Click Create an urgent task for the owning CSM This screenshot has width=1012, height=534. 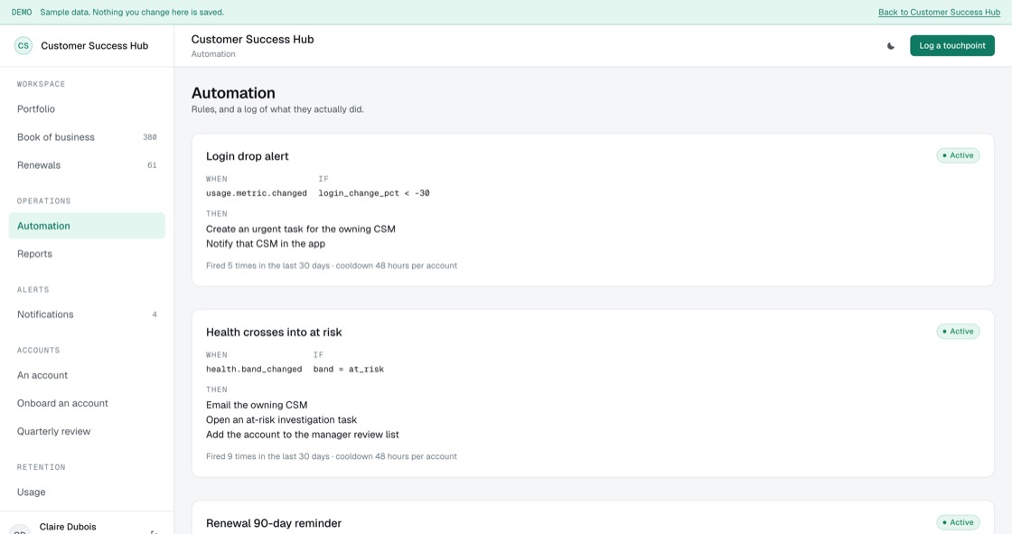coord(301,229)
